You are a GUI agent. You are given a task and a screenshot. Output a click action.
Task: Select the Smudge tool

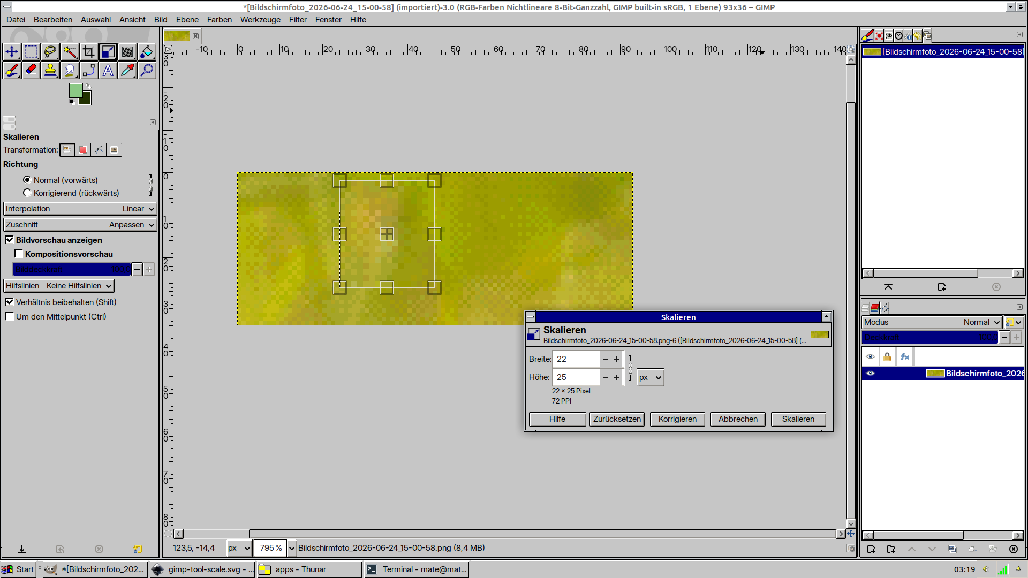click(x=70, y=70)
